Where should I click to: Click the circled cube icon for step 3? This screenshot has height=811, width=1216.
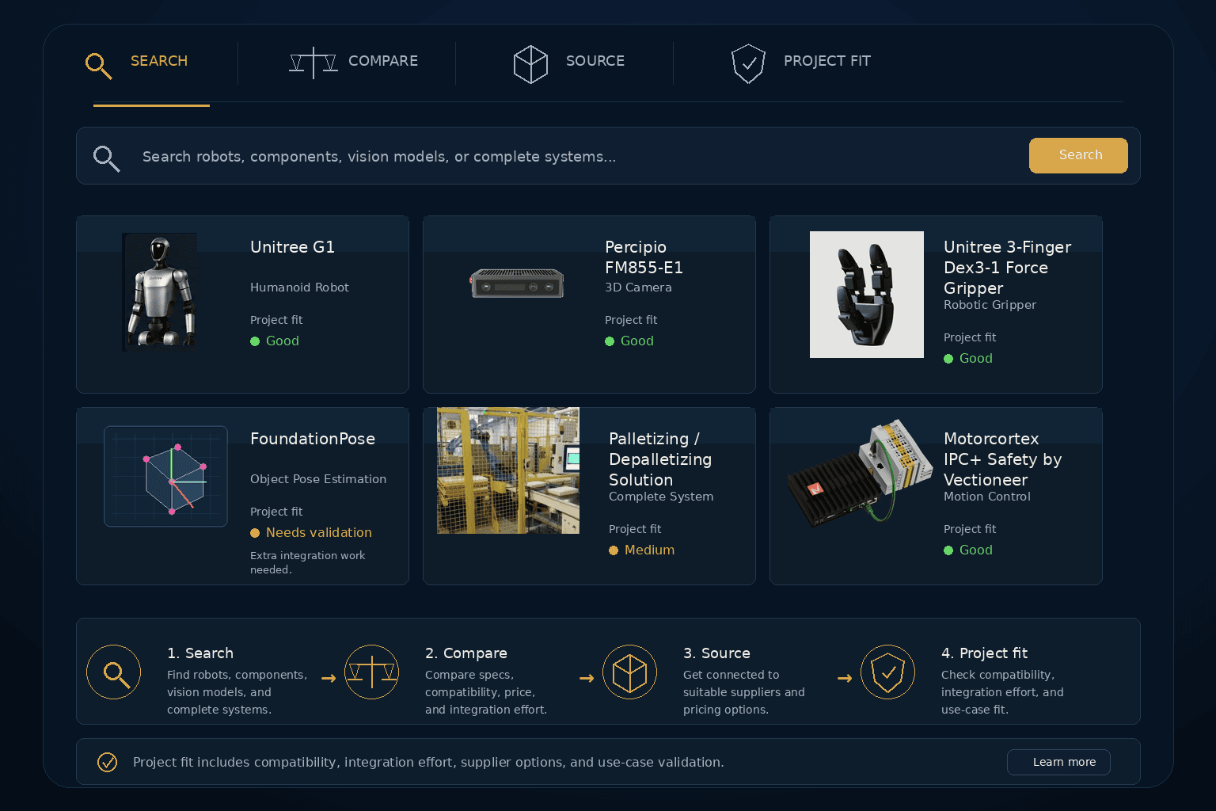click(630, 672)
